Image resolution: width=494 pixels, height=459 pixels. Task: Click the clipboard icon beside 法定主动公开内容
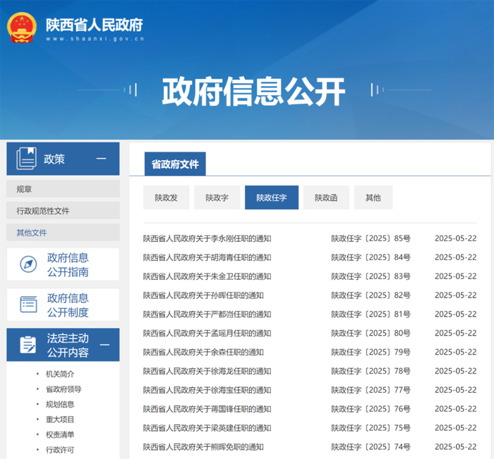point(28,345)
